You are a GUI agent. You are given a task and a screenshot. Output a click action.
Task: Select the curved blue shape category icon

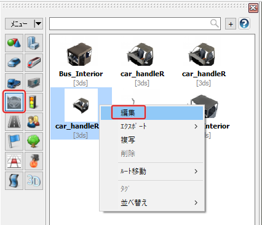[x=14, y=181]
